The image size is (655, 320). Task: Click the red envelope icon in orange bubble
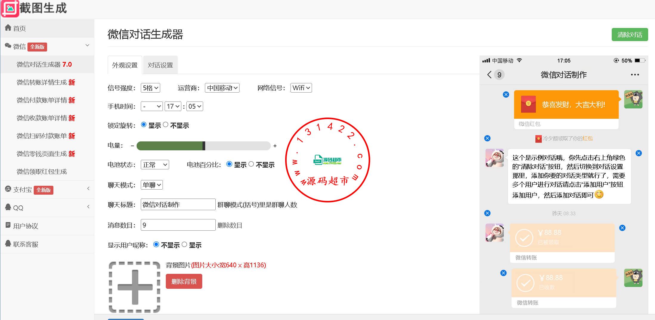coord(528,104)
